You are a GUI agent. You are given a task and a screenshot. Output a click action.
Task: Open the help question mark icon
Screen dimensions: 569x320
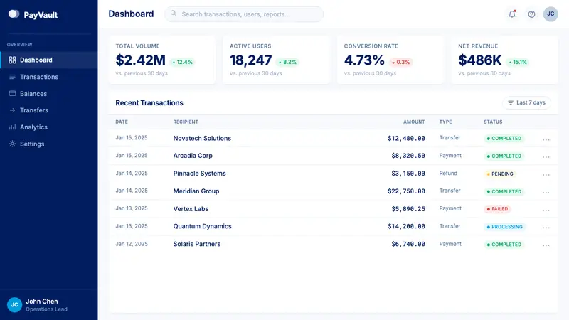click(x=531, y=14)
